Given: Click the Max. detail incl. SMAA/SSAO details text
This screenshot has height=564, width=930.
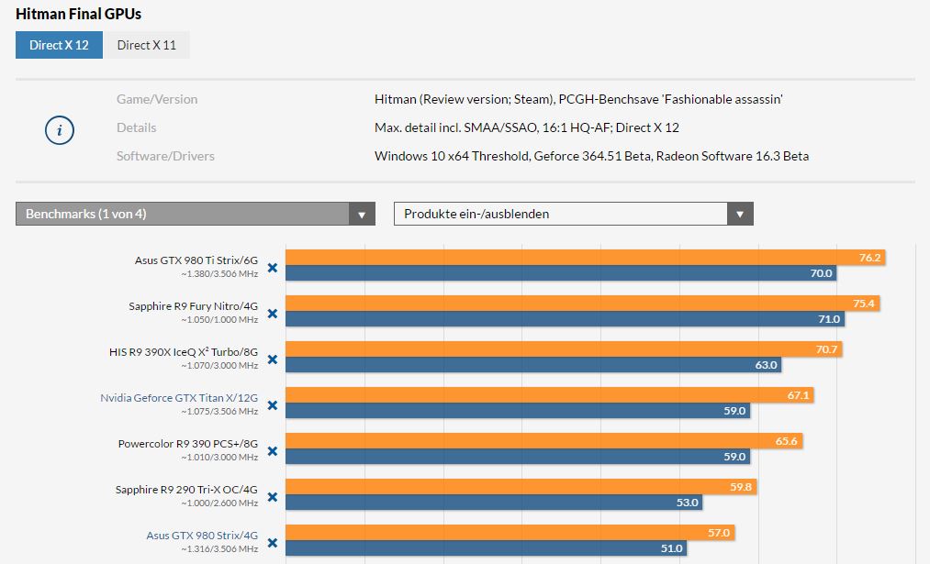Looking at the screenshot, I should [527, 127].
